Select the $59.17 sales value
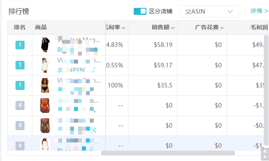 pos(163,65)
